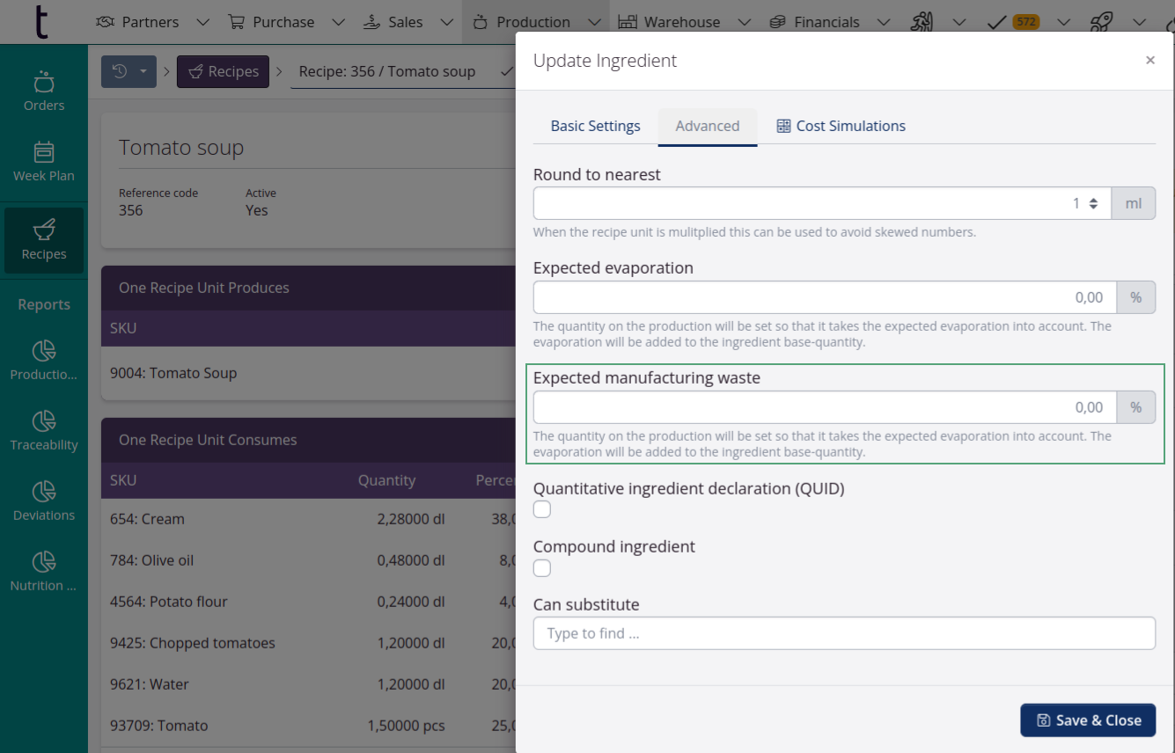Tick the Compound ingredient checkbox
This screenshot has height=753, width=1175.
click(x=542, y=568)
